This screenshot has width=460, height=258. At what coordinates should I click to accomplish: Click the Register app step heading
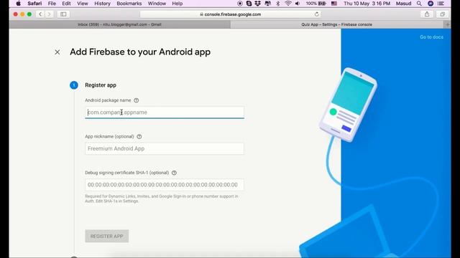point(101,85)
